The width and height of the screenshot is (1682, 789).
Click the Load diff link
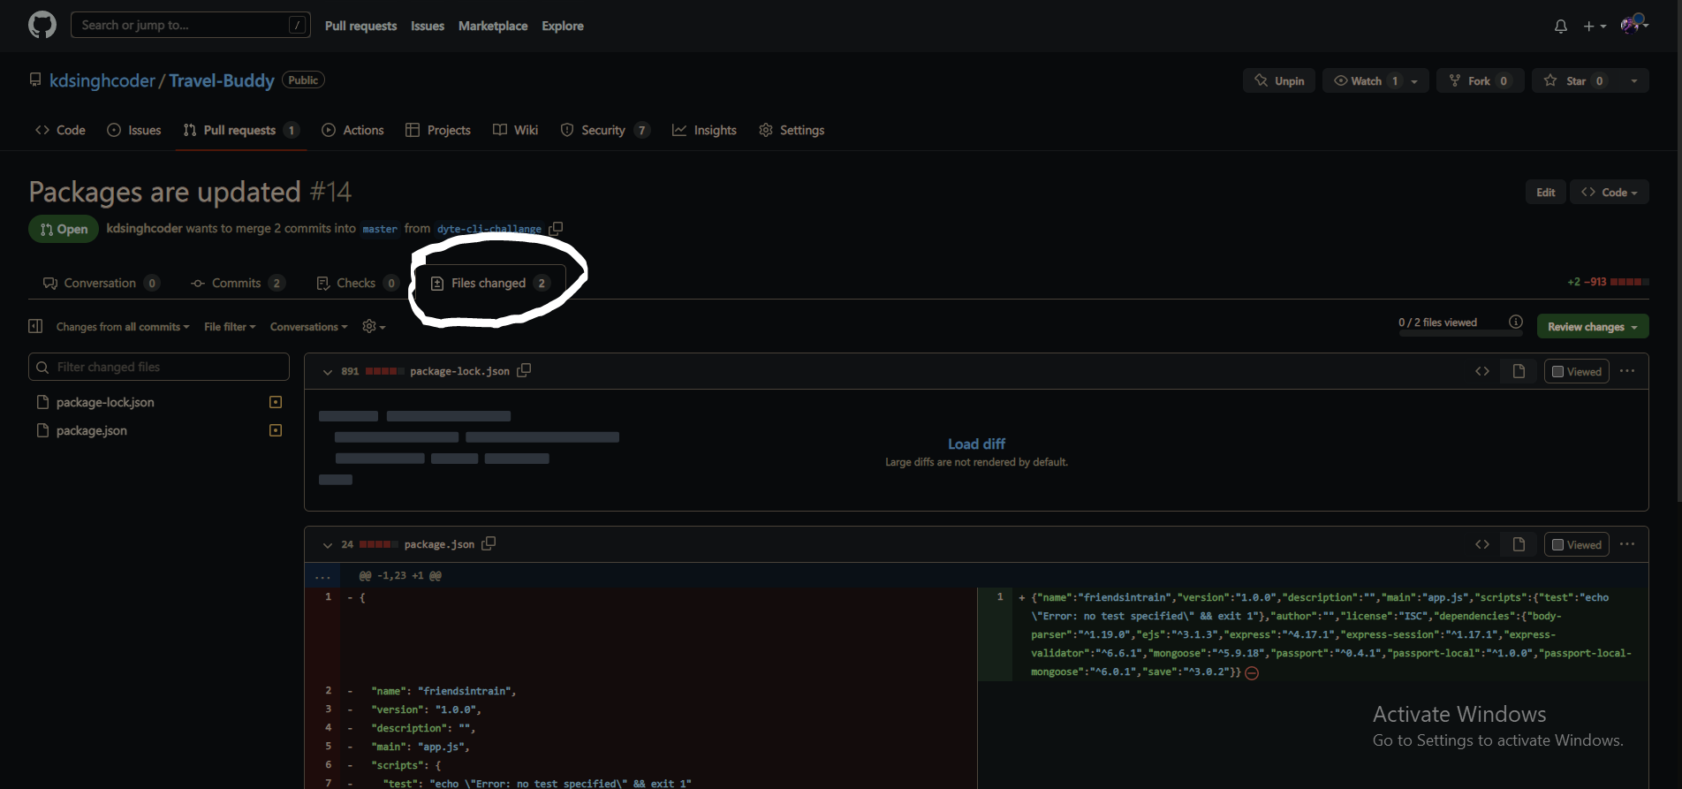tap(976, 444)
